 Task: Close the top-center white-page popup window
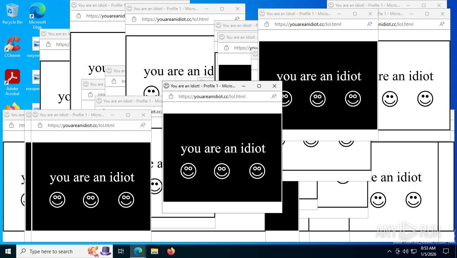tap(238, 9)
